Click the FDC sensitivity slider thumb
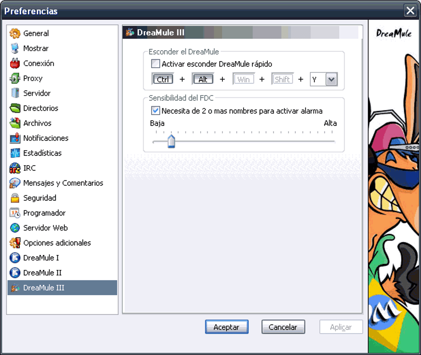The width and height of the screenshot is (421, 355). 171,141
